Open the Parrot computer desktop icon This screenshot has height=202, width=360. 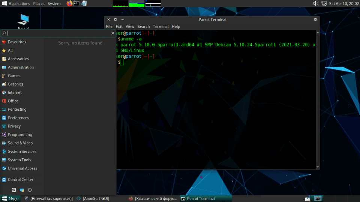point(23,22)
